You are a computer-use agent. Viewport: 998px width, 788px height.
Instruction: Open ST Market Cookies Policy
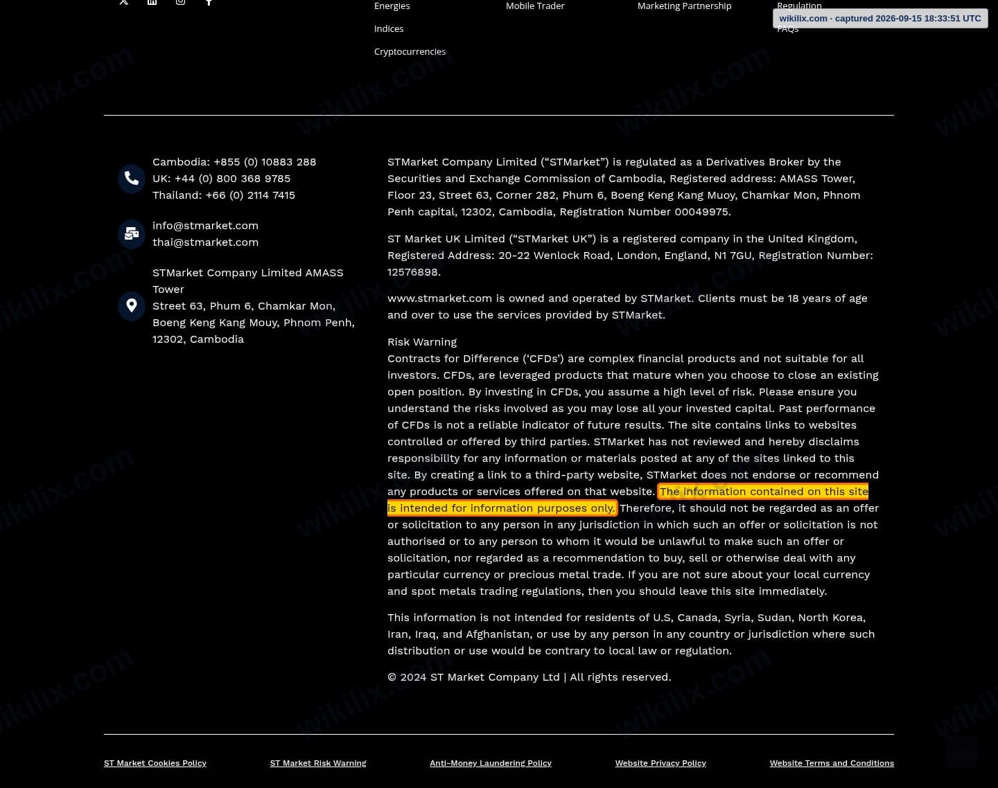[x=155, y=763]
